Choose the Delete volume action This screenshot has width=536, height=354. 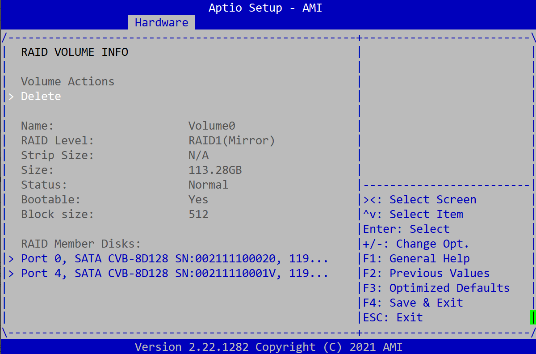point(41,96)
